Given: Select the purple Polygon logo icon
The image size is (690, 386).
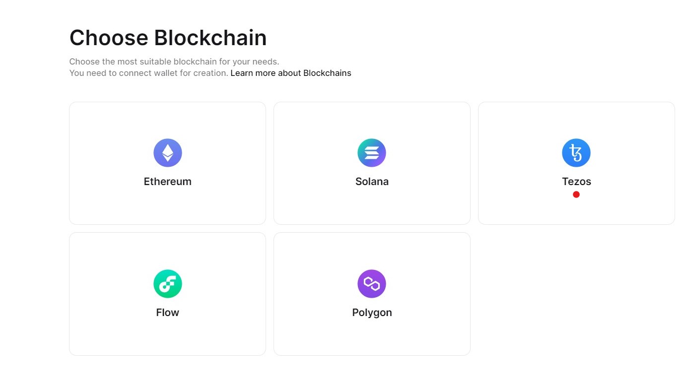Looking at the screenshot, I should point(372,284).
